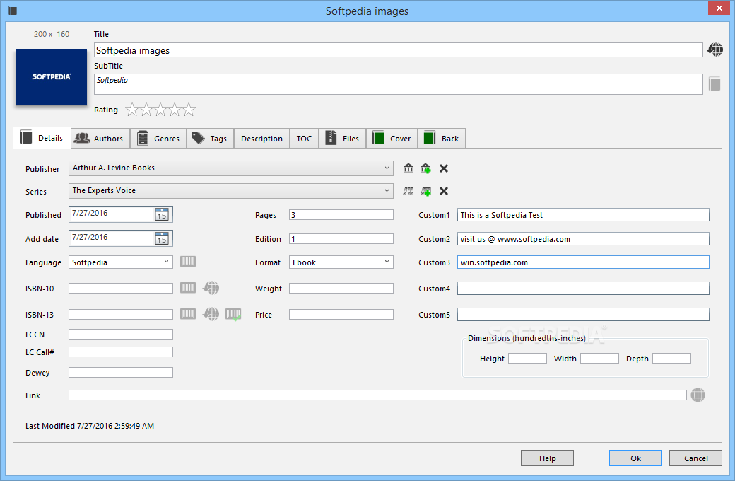Click the Edition input field
Image resolution: width=735 pixels, height=481 pixels.
pyautogui.click(x=341, y=239)
